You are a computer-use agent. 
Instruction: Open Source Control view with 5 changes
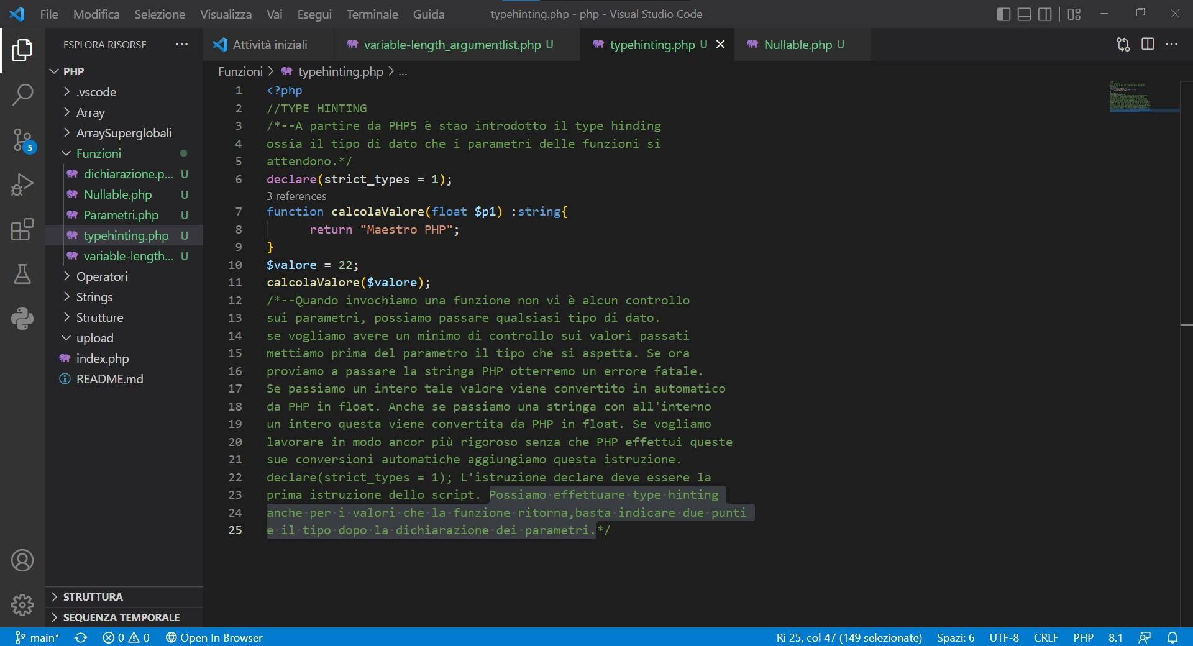point(22,140)
